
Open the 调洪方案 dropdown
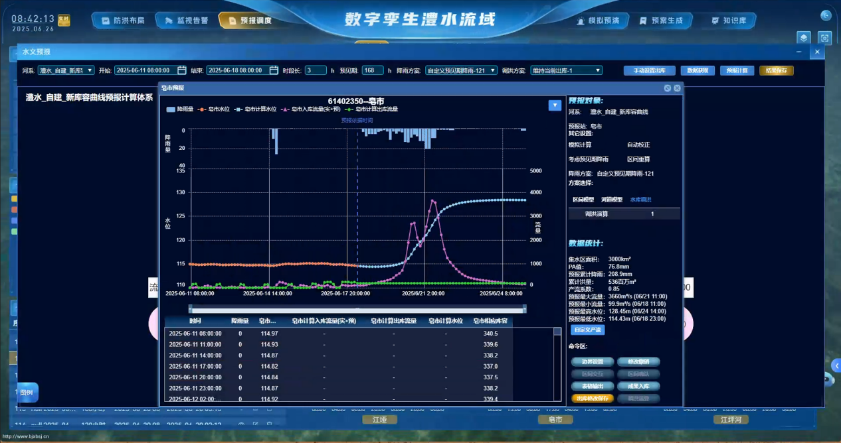[x=566, y=70]
